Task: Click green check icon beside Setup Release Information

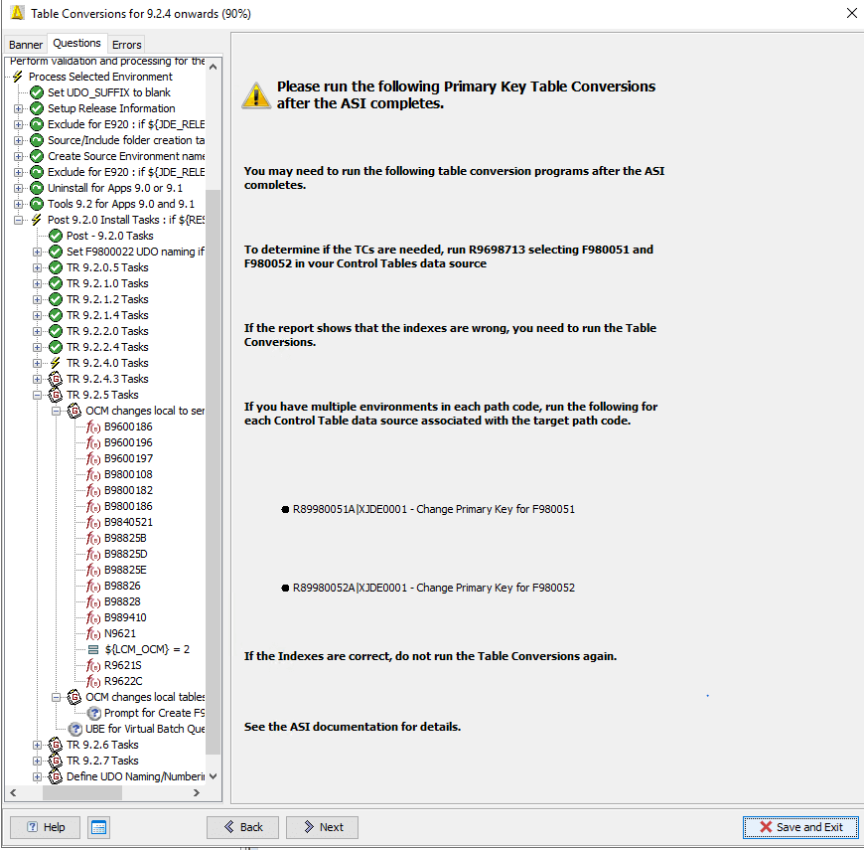Action: pyautogui.click(x=37, y=108)
